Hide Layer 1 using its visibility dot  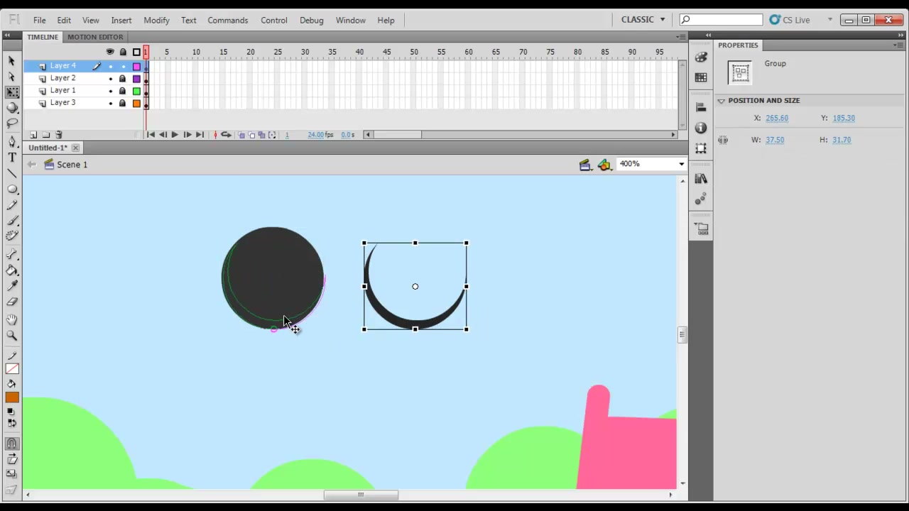(x=110, y=91)
